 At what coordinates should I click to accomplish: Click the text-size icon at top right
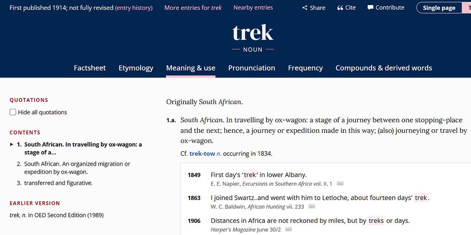click(x=469, y=7)
